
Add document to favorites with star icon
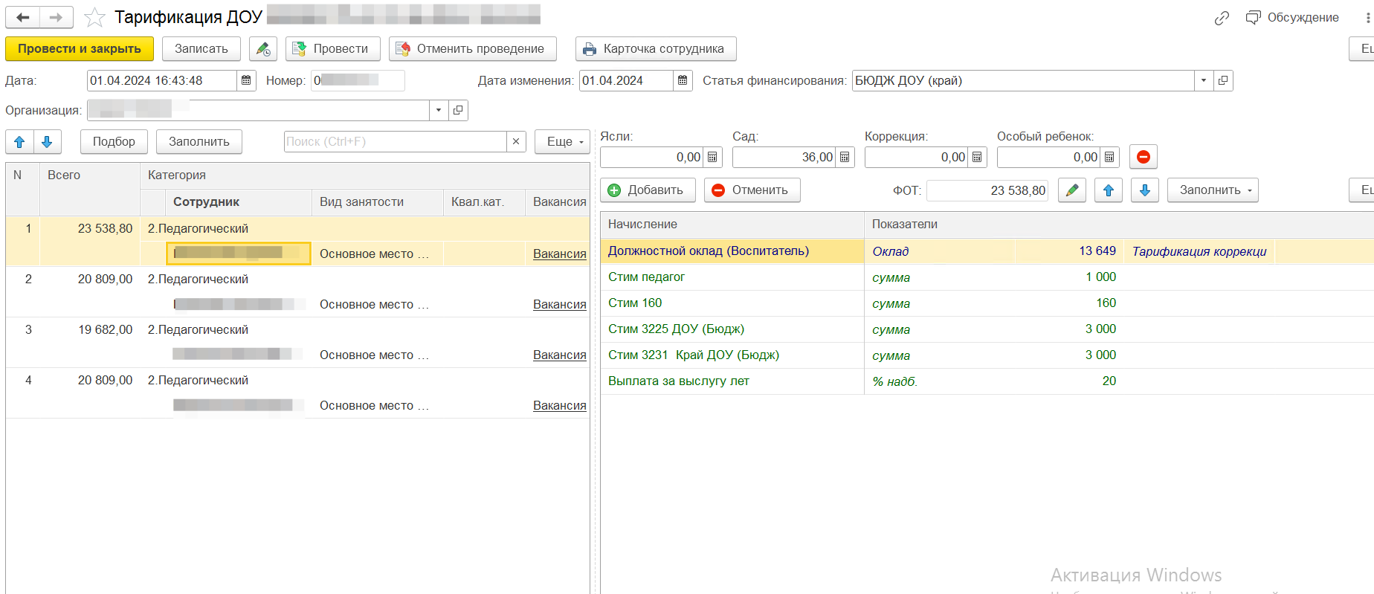(94, 17)
